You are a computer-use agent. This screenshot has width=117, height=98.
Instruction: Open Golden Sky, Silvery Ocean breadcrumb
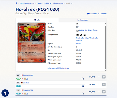[53, 3]
